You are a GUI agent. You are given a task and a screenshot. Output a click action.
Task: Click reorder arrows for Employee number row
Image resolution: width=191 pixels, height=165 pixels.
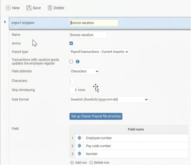(x=79, y=138)
